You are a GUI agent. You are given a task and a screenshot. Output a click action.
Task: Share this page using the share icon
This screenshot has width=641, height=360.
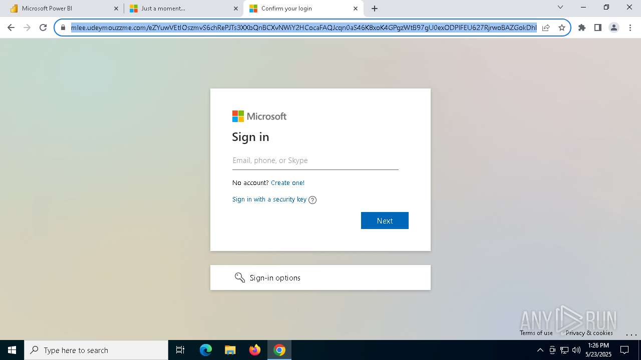pos(546,27)
